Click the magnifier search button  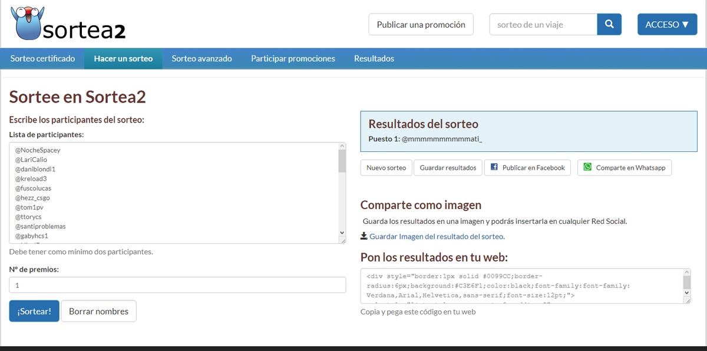pyautogui.click(x=609, y=24)
